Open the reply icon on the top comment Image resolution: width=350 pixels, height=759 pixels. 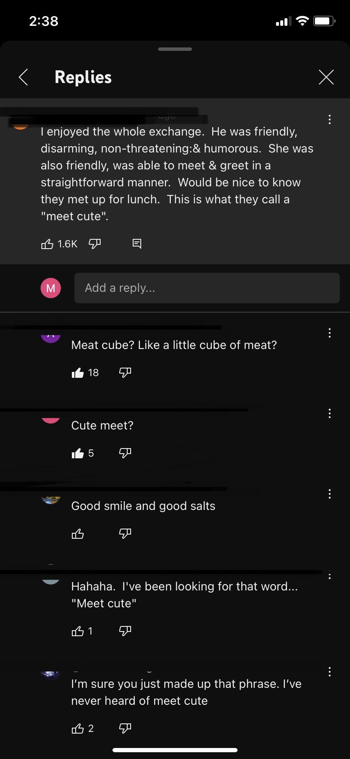pyautogui.click(x=137, y=244)
